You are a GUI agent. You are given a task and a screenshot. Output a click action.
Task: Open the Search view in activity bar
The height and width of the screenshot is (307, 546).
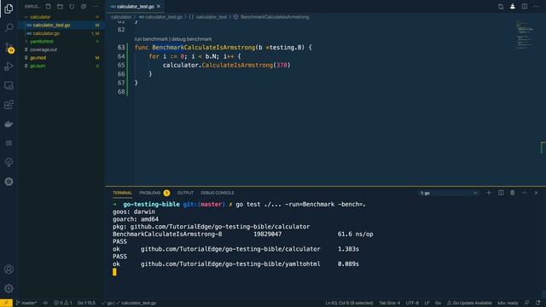[9, 27]
